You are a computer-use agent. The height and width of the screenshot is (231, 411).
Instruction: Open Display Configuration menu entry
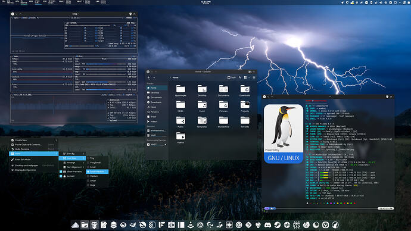tap(34, 170)
